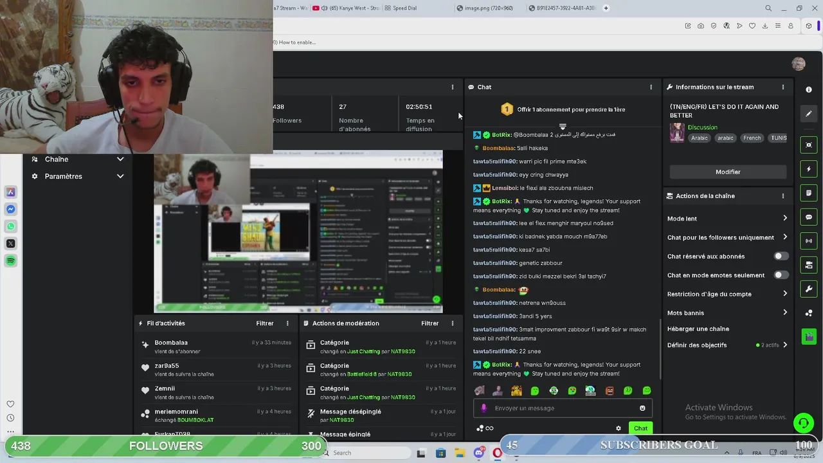Image resolution: width=823 pixels, height=463 pixels.
Task: Switch to the Kanye West YouTube tab
Action: pyautogui.click(x=345, y=8)
